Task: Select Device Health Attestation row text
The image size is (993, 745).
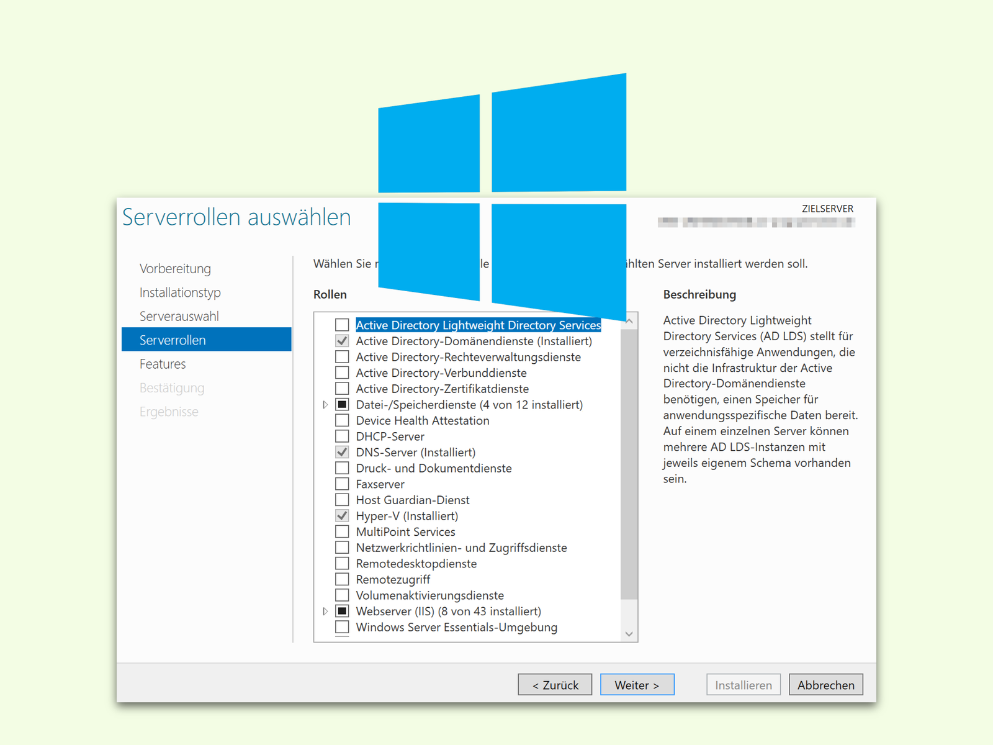Action: click(423, 420)
